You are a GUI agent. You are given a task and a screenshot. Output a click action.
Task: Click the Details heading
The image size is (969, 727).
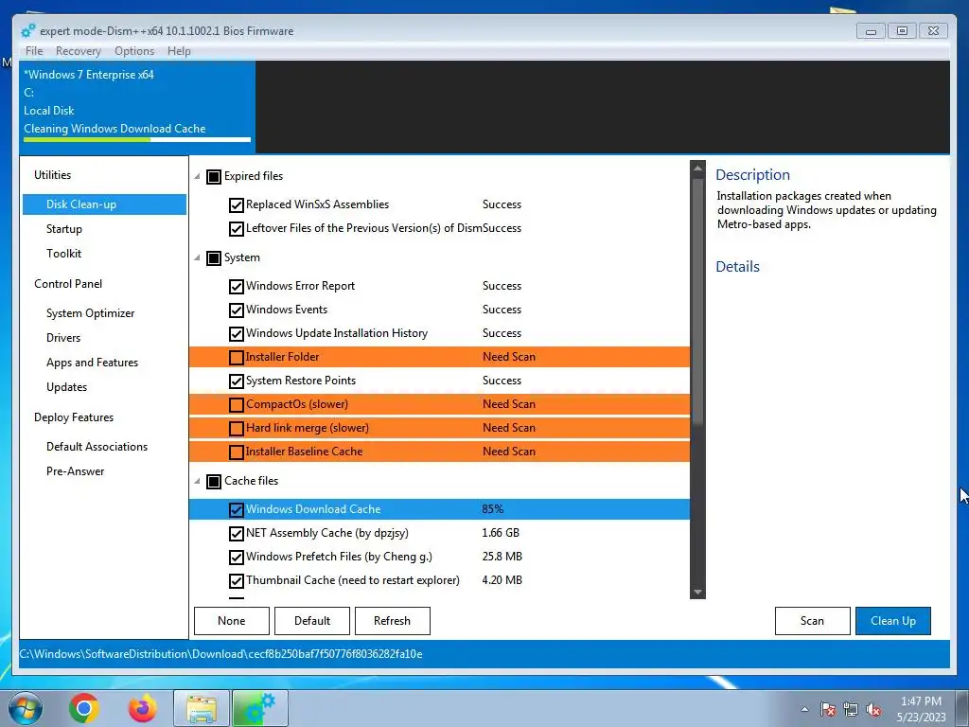(x=737, y=266)
